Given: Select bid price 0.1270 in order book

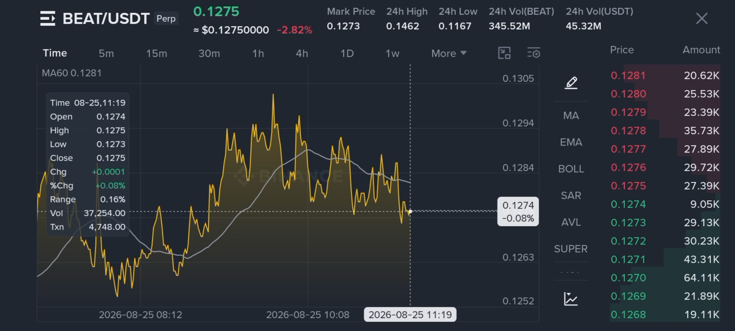Looking at the screenshot, I should (628, 278).
